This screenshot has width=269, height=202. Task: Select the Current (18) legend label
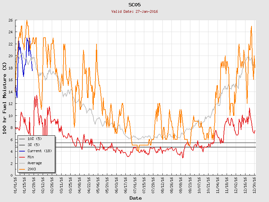click(x=40, y=151)
